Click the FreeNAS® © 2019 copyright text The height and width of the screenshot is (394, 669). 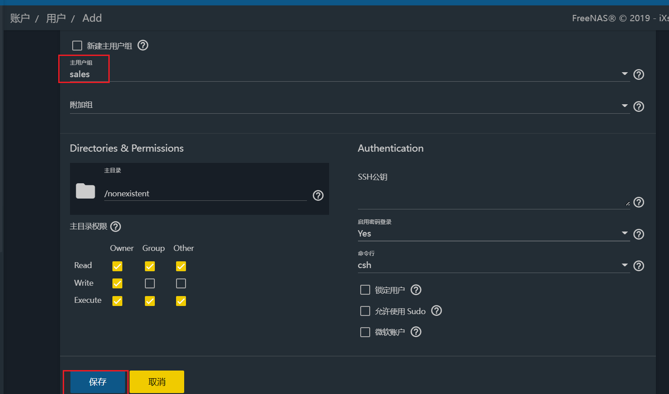[x=620, y=18]
